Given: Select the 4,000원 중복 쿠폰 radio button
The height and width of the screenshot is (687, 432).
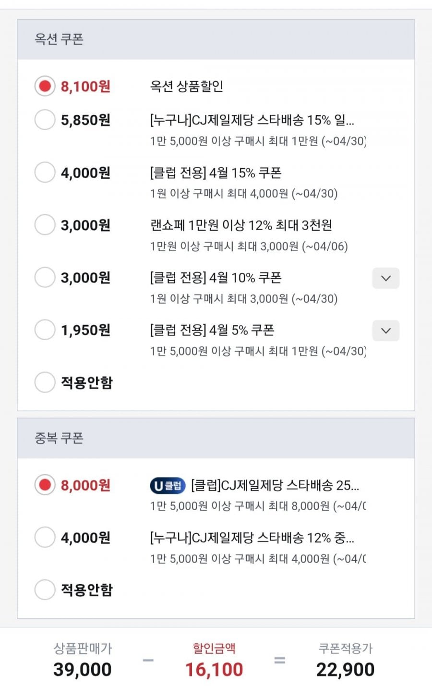Looking at the screenshot, I should 45,538.
